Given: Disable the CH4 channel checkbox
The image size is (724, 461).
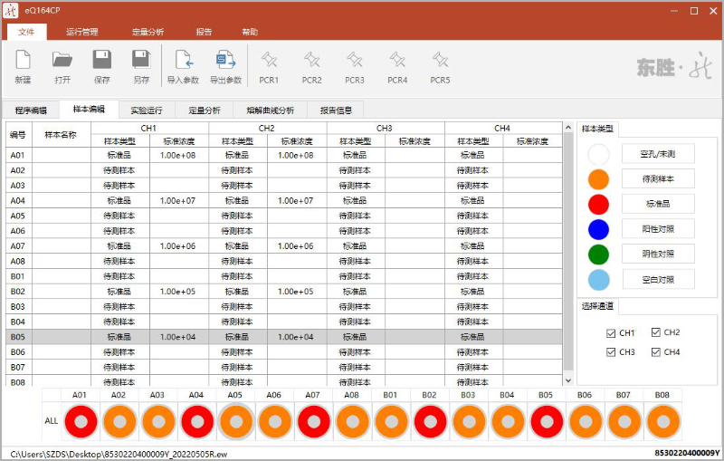Looking at the screenshot, I should 656,351.
